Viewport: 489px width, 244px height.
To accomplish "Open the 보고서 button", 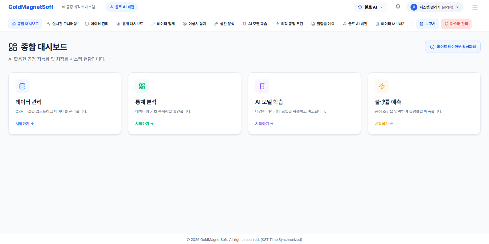I will coord(427,24).
